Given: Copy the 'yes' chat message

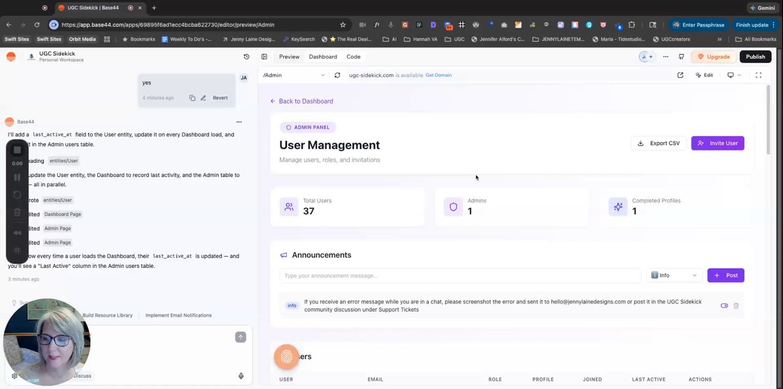Looking at the screenshot, I should pyautogui.click(x=192, y=98).
